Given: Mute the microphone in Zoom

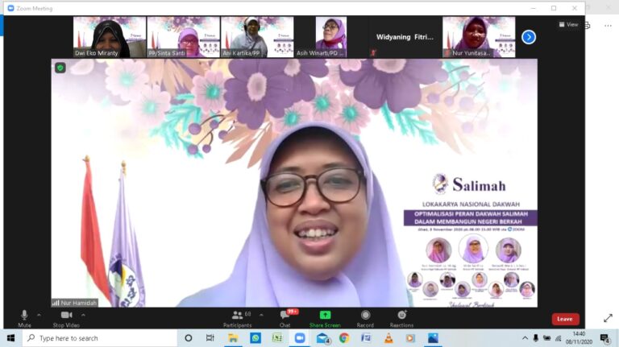Looking at the screenshot, I should tap(24, 319).
